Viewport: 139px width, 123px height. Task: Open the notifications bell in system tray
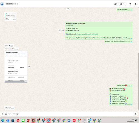point(136,120)
